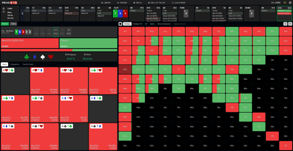Select the Strategy + EV tab
The height and width of the screenshot is (151, 293).
pyautogui.click(x=138, y=24)
